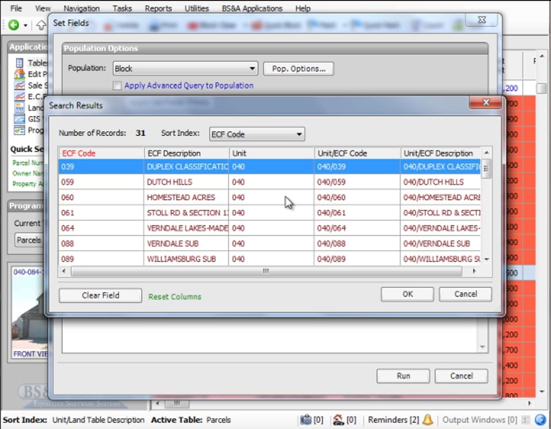Open the Utilities menu
Image resolution: width=551 pixels, height=429 pixels.
point(197,9)
